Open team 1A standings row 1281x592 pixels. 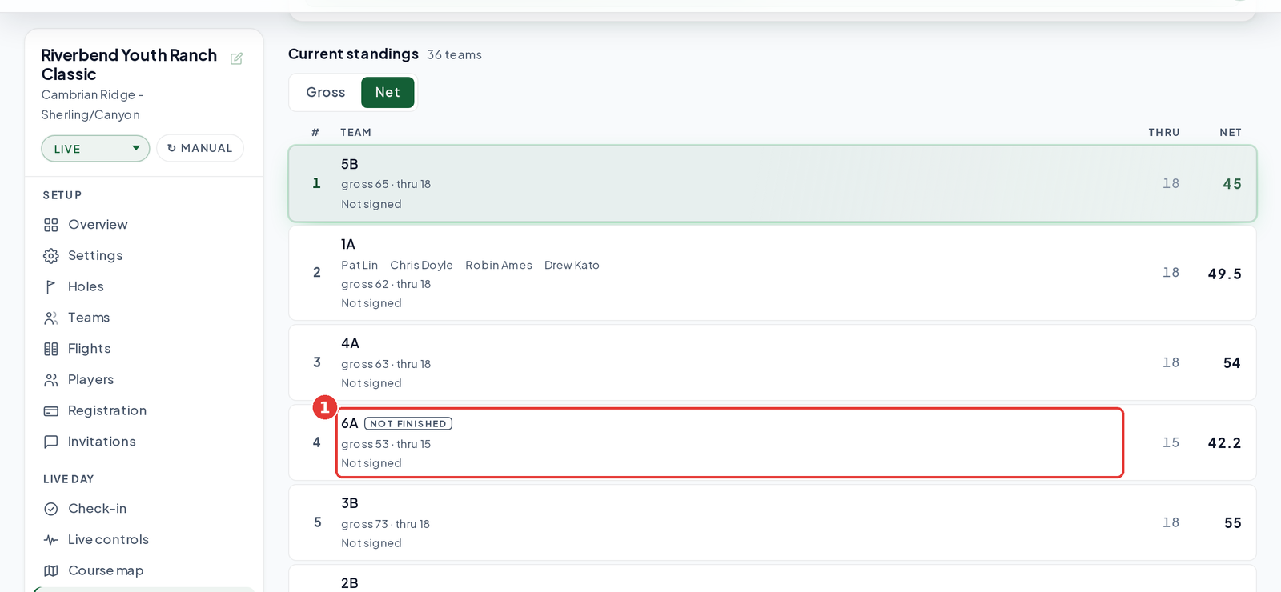(773, 273)
